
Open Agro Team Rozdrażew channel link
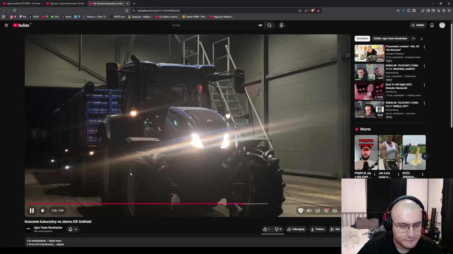click(48, 228)
